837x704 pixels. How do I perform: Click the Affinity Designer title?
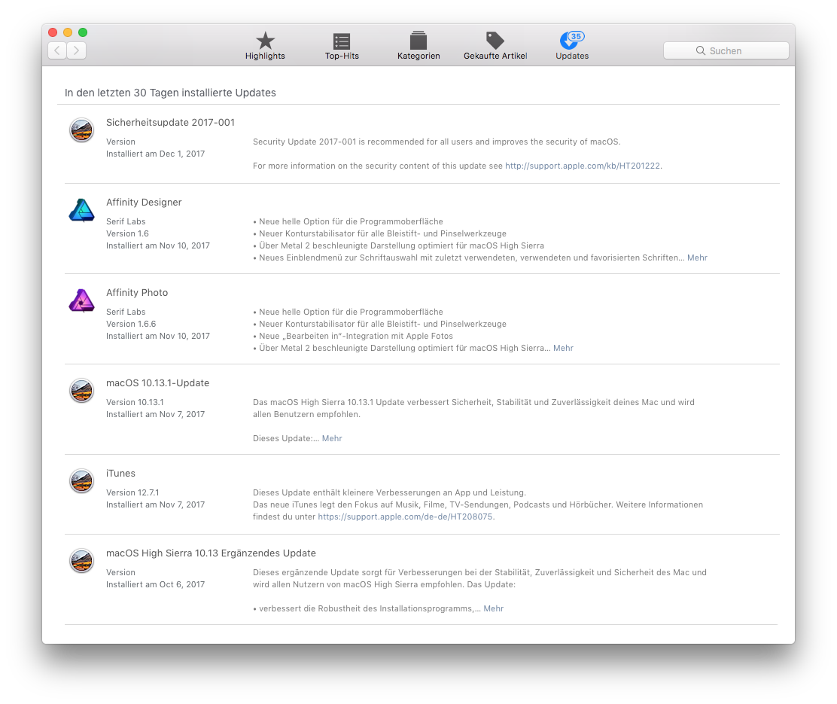click(x=144, y=203)
